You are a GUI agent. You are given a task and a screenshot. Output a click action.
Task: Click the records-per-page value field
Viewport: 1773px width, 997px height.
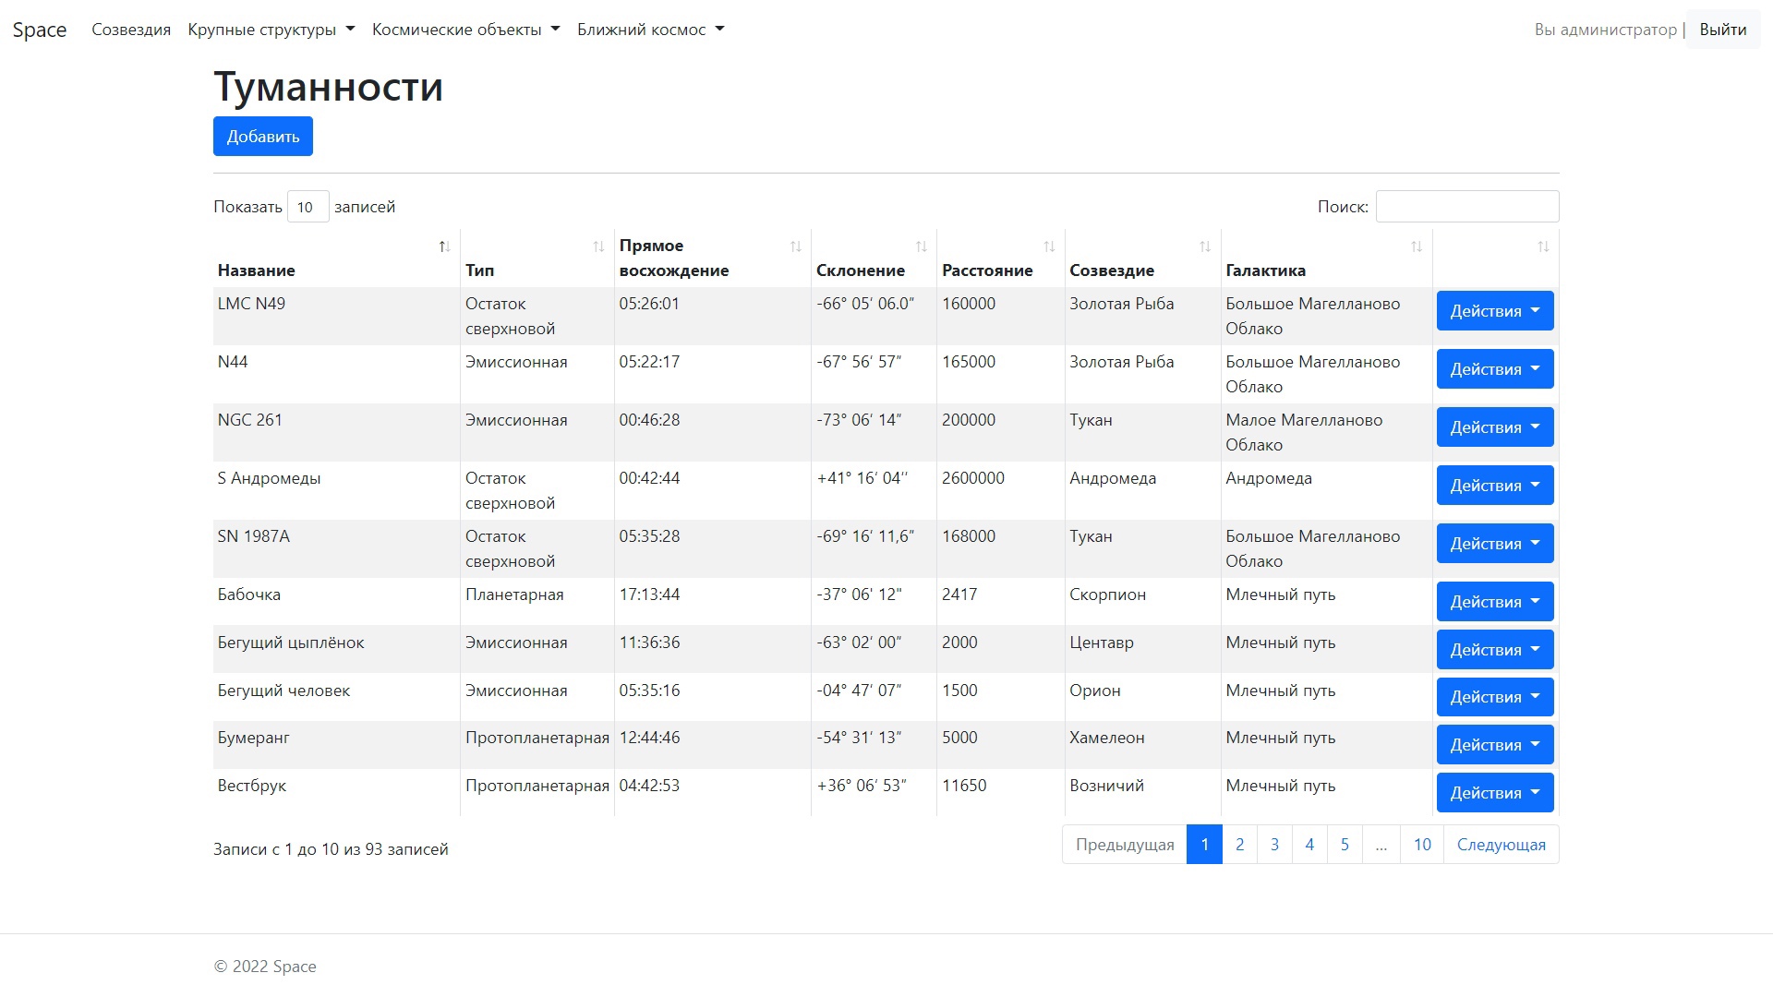pyautogui.click(x=308, y=206)
